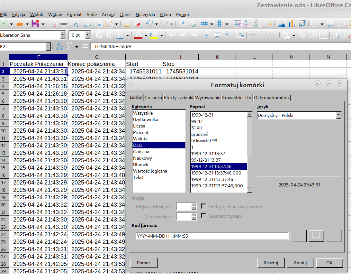Screen dimensions: 351x274
Task: Enable 'Liczby ujemne na czerwono' checkbox
Action: (x=204, y=207)
